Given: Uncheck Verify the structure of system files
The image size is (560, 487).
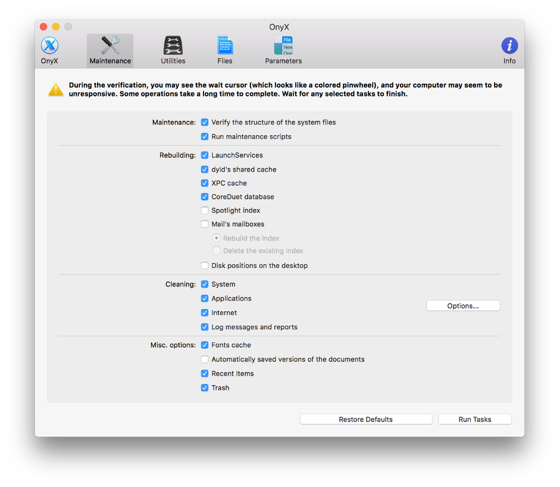Looking at the screenshot, I should pos(205,123).
